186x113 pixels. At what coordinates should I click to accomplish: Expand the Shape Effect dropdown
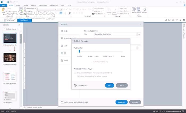tap(128, 14)
